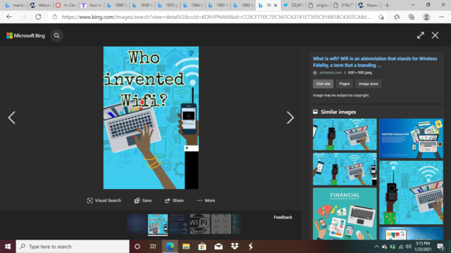Screen dimensions: 451x253
Task: Click 'Type here to search' taskbar box
Action: point(73,247)
